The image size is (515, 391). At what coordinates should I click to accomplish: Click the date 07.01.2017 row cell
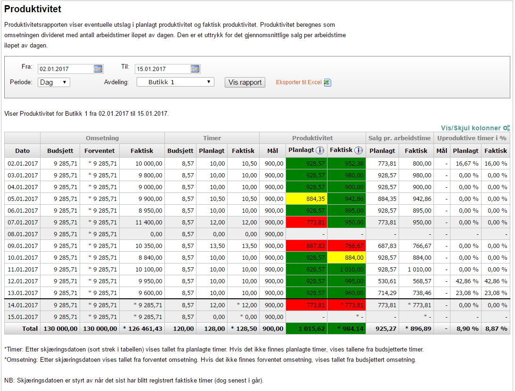(23, 223)
